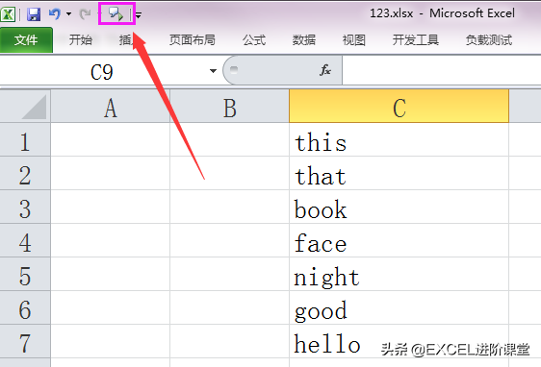Select row 7 header
The image size is (541, 367).
[x=25, y=341]
